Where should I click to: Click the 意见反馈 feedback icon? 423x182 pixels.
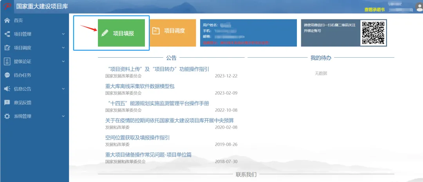[7, 102]
